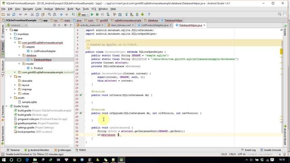Viewport: 290px width, 163px height.
Task: Select the Product class in tree
Action: pyautogui.click(x=38, y=68)
